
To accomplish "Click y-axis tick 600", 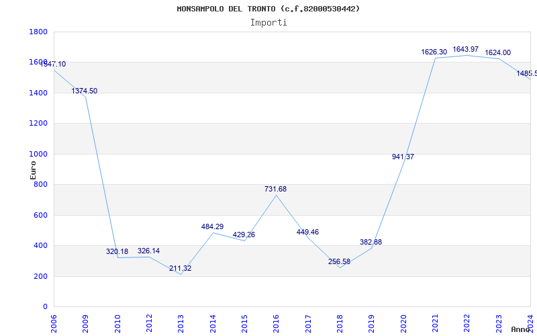I will pyautogui.click(x=40, y=215).
